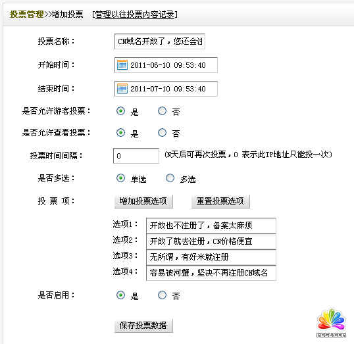This screenshot has height=344, width=354.
Task: Select 否 for 是否启用
Action: coord(162,295)
